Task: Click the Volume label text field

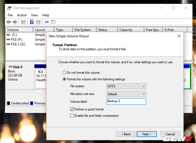Action: click(x=126, y=101)
